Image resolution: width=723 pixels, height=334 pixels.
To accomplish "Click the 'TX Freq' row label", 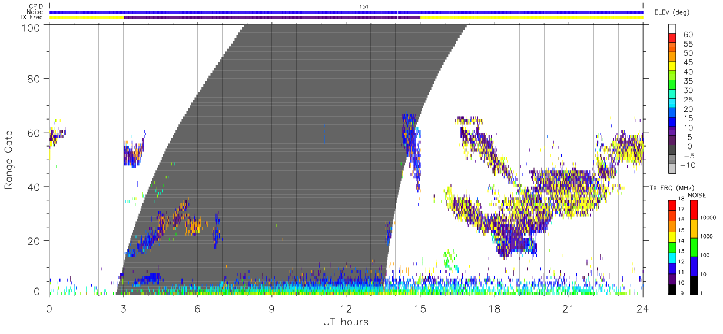I will (31, 18).
